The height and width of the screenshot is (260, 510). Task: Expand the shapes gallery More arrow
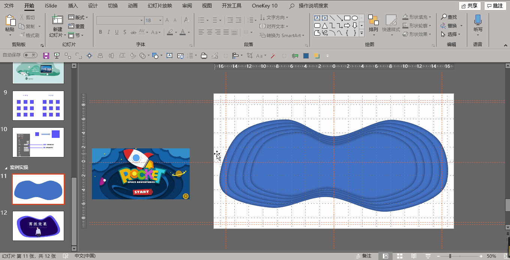point(361,33)
